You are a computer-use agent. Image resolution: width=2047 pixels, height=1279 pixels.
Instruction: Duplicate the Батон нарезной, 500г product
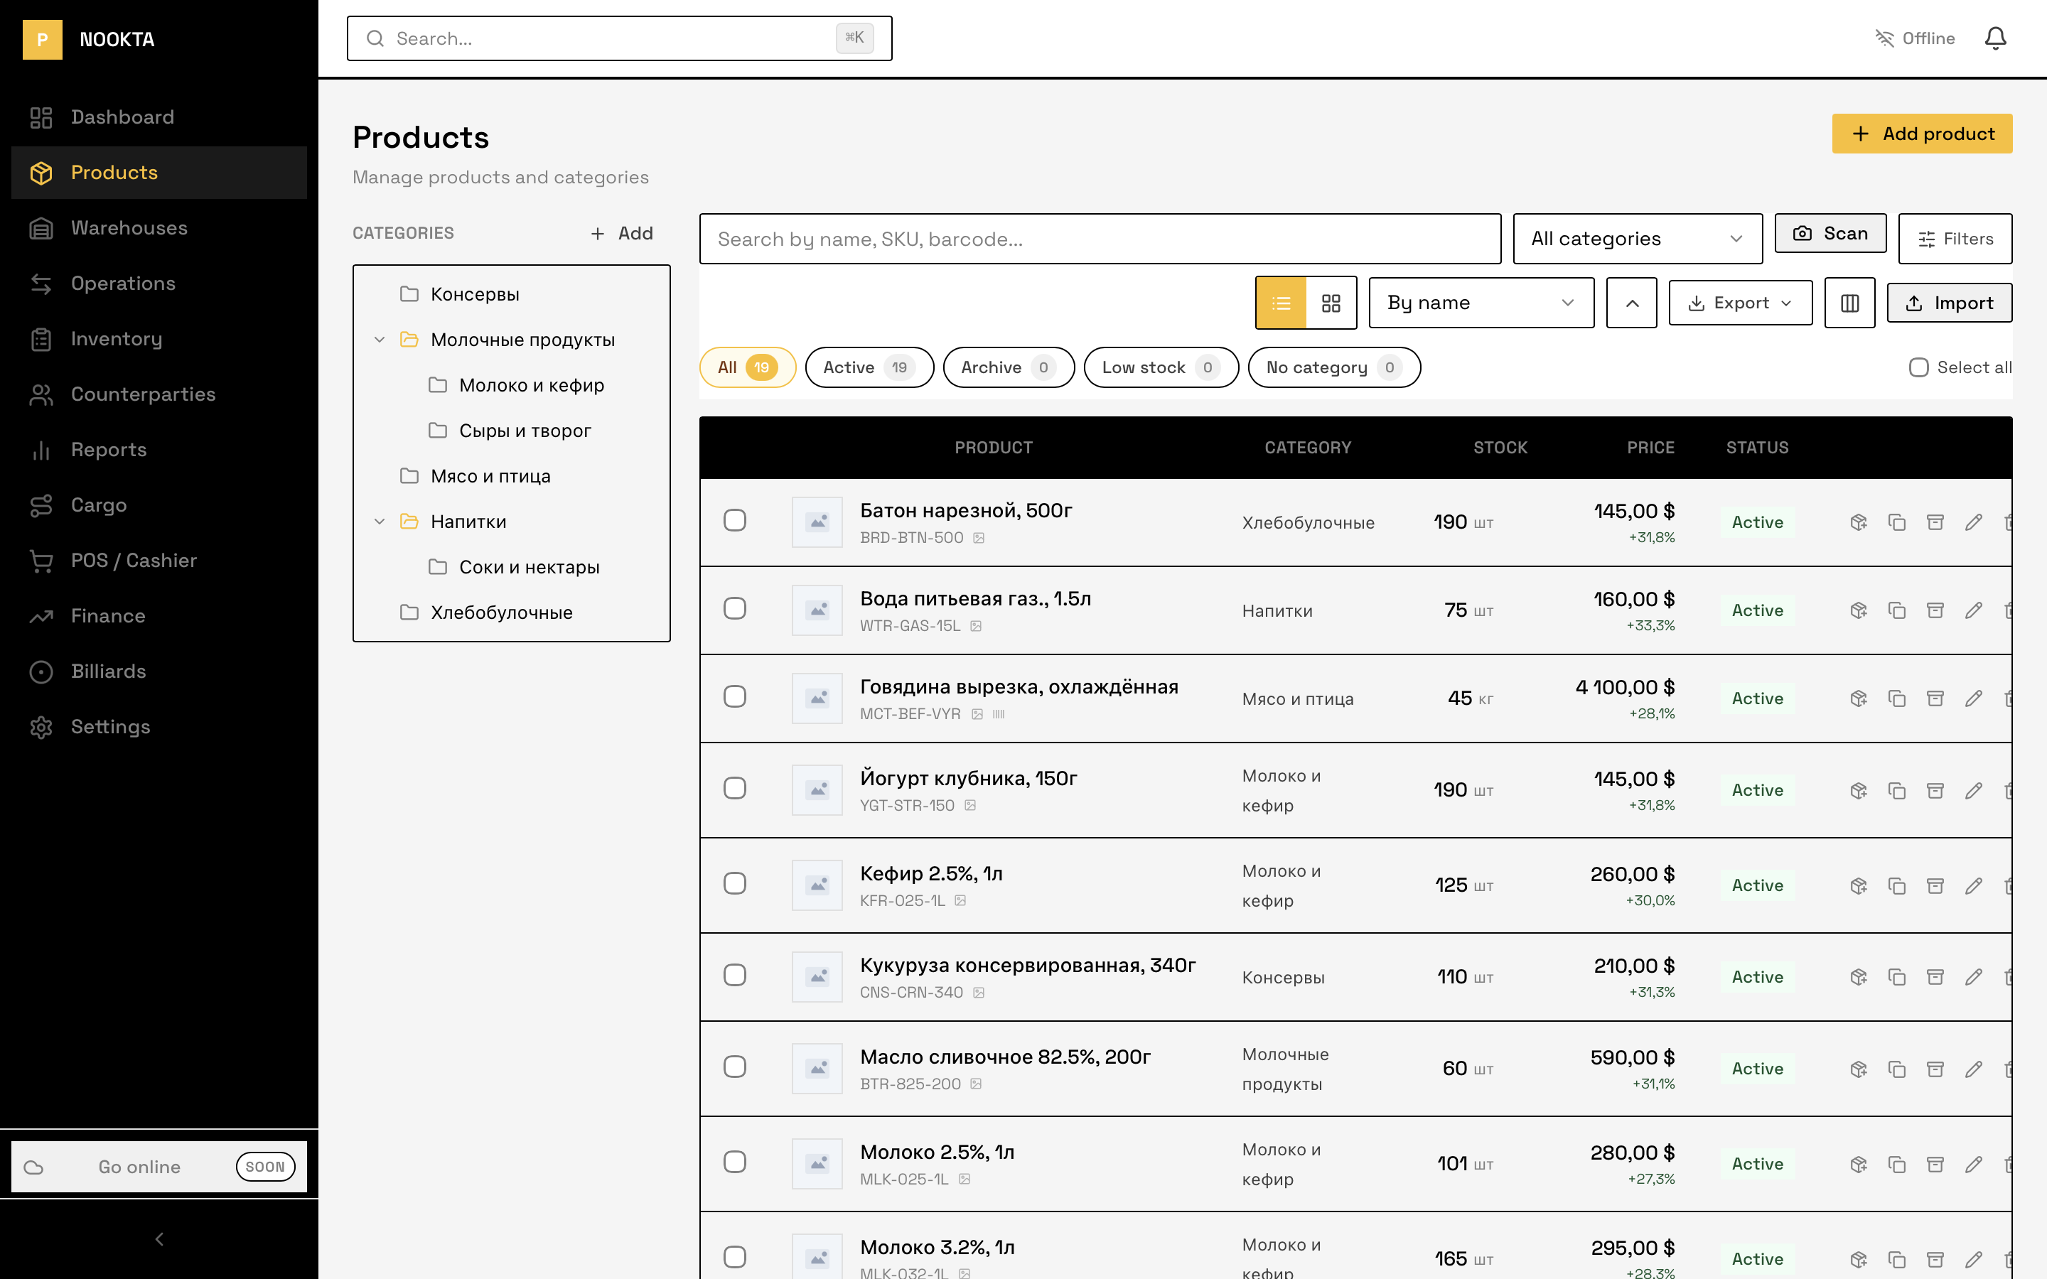coord(1896,522)
